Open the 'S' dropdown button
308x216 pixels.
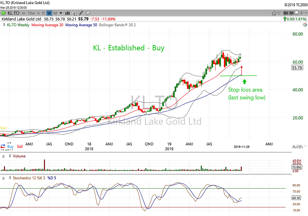[286, 13]
